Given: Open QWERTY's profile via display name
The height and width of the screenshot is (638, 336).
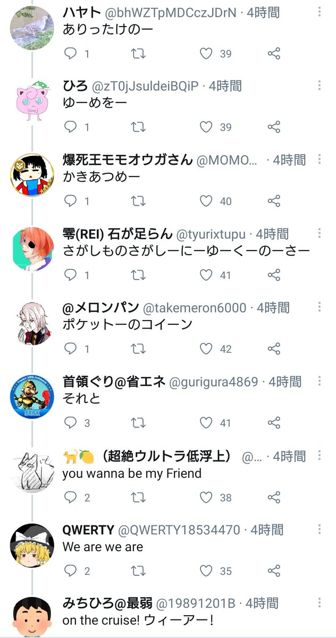Looking at the screenshot, I should pyautogui.click(x=88, y=530).
